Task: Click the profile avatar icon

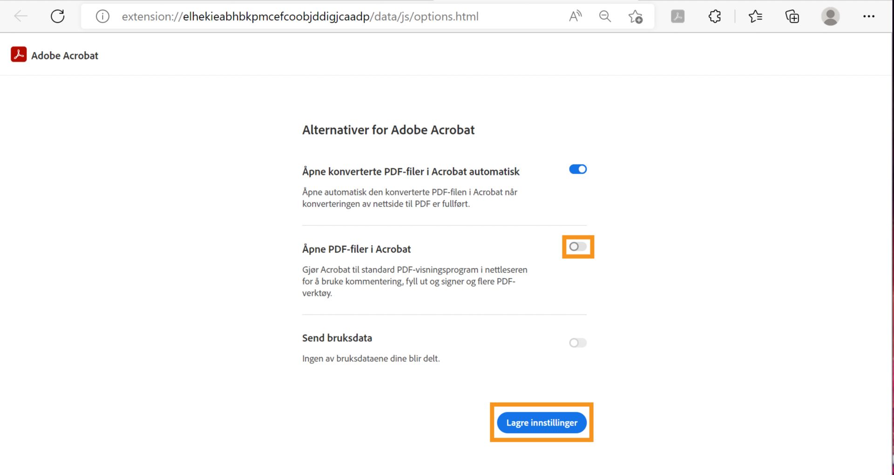Action: coord(830,16)
